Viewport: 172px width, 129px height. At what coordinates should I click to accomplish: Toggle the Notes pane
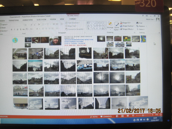click(94, 117)
